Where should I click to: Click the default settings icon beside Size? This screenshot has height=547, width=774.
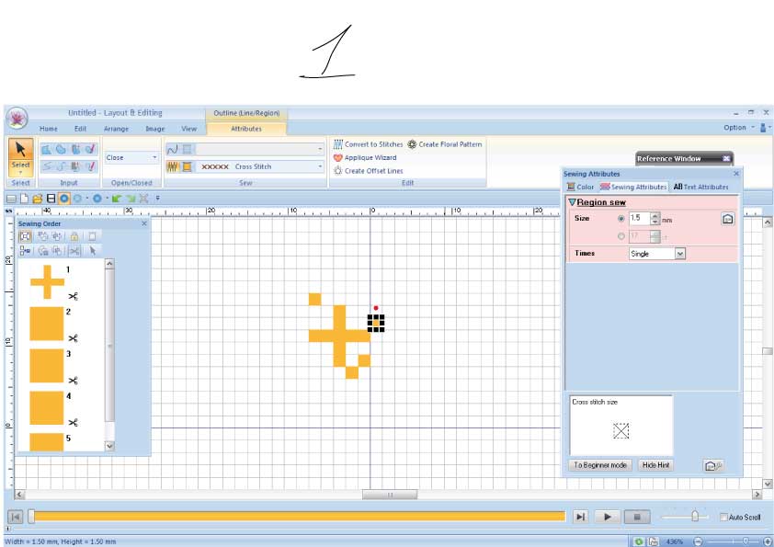point(728,219)
